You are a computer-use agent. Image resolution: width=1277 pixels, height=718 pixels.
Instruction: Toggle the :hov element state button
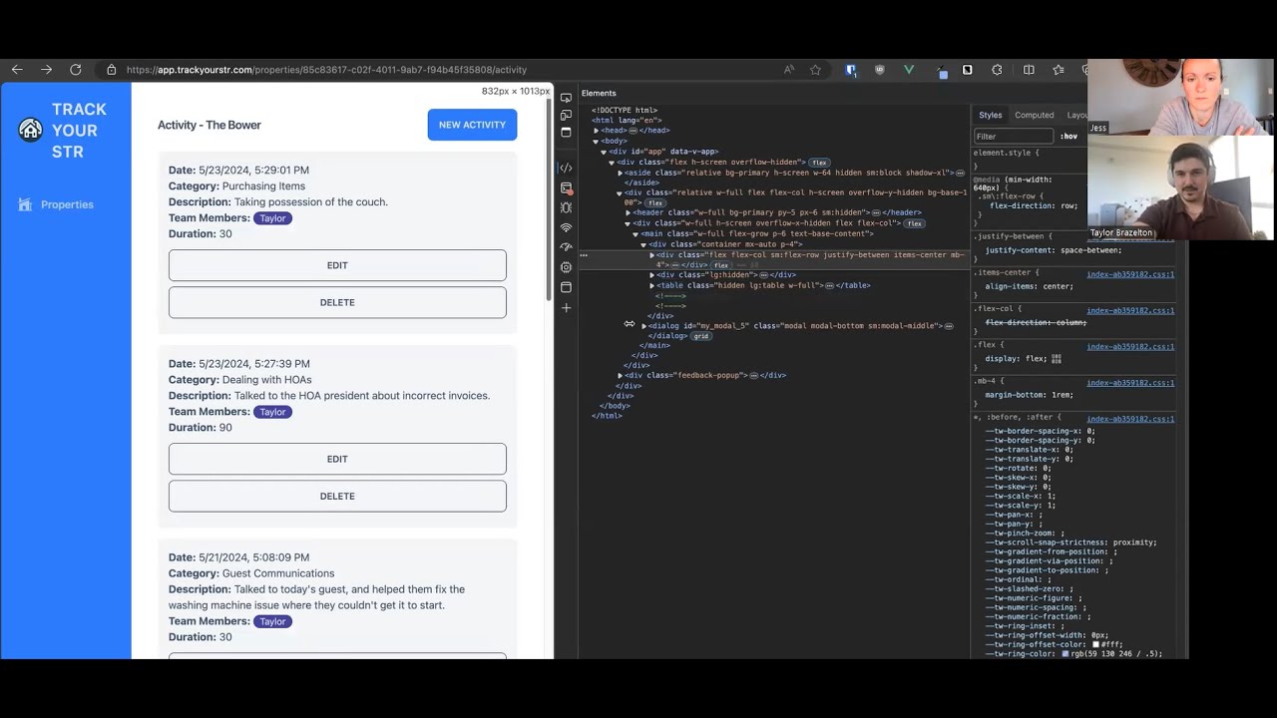click(x=1068, y=137)
